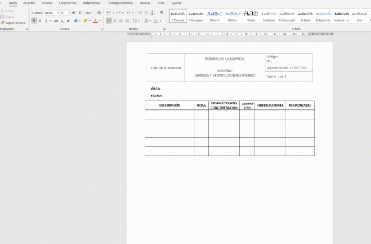The width and height of the screenshot is (371, 244).
Task: Apply the Título 2 style
Action: [x=232, y=16]
